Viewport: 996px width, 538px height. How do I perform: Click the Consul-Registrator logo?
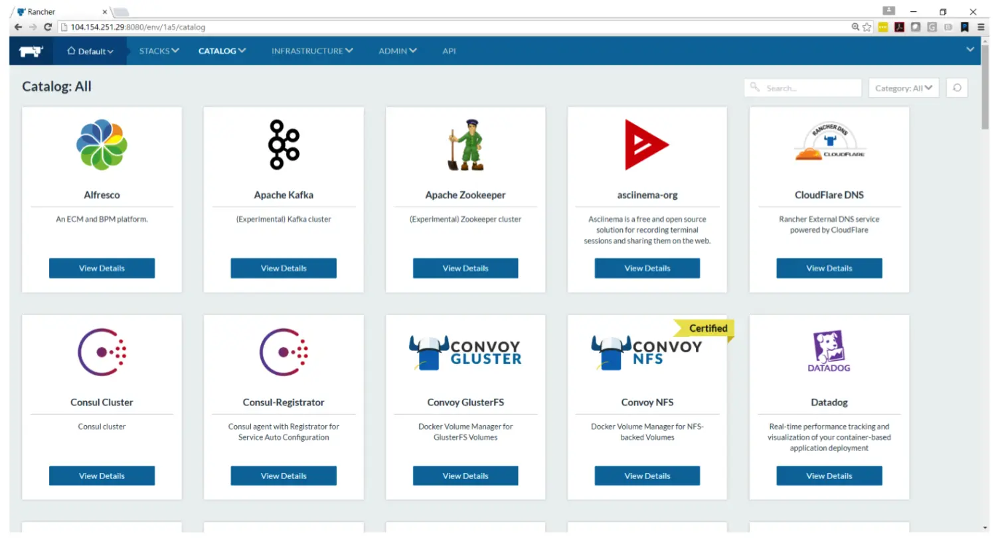point(284,353)
